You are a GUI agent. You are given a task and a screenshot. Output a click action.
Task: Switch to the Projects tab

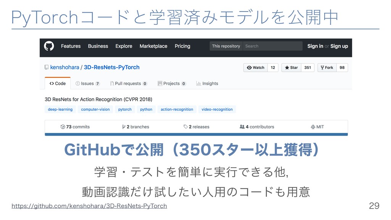(x=172, y=84)
